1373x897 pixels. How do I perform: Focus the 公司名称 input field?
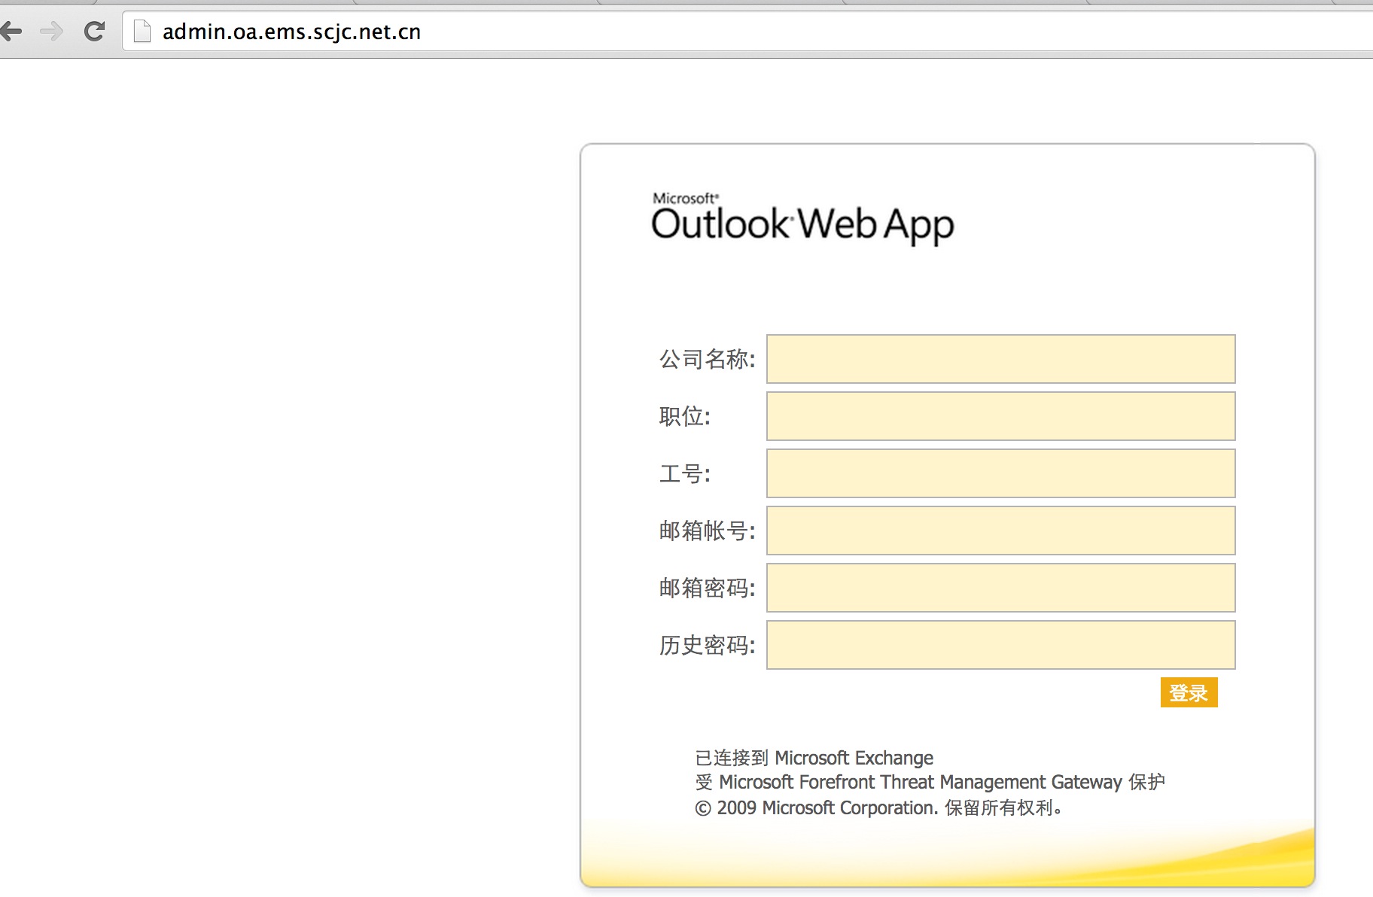coord(1000,359)
